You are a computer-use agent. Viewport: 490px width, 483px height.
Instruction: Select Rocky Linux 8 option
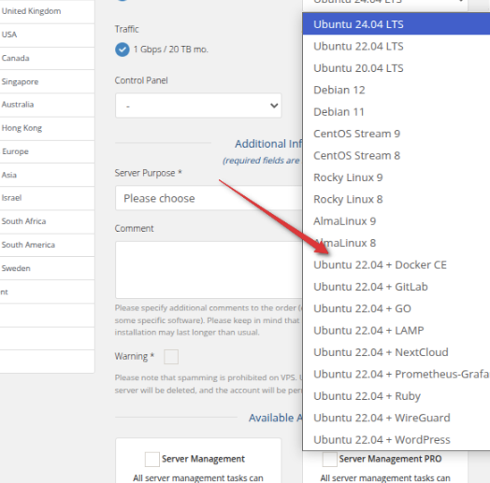(x=396, y=199)
